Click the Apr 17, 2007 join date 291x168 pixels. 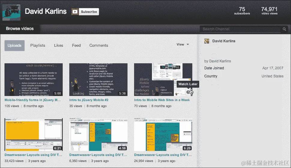pyautogui.click(x=273, y=68)
